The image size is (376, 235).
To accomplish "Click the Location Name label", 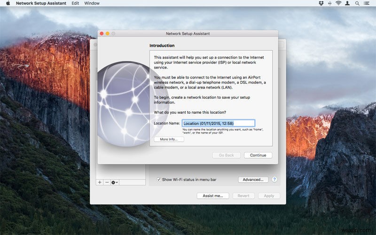I will (x=167, y=123).
